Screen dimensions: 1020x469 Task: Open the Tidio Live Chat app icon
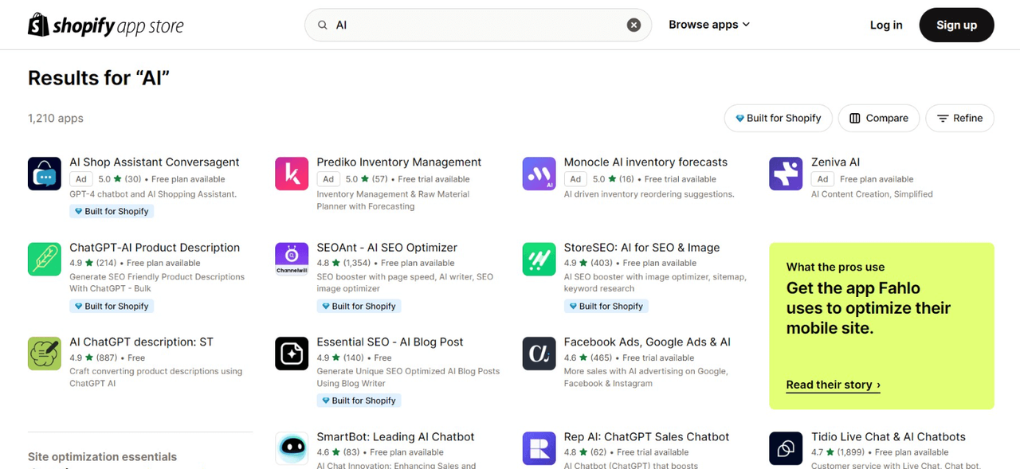786,448
